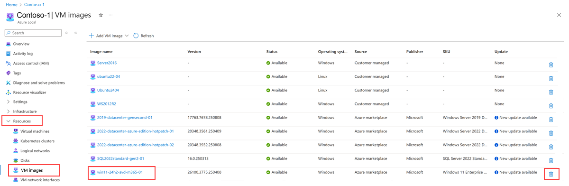569x186 pixels.
Task: Collapse the Resources section
Action: click(8, 121)
